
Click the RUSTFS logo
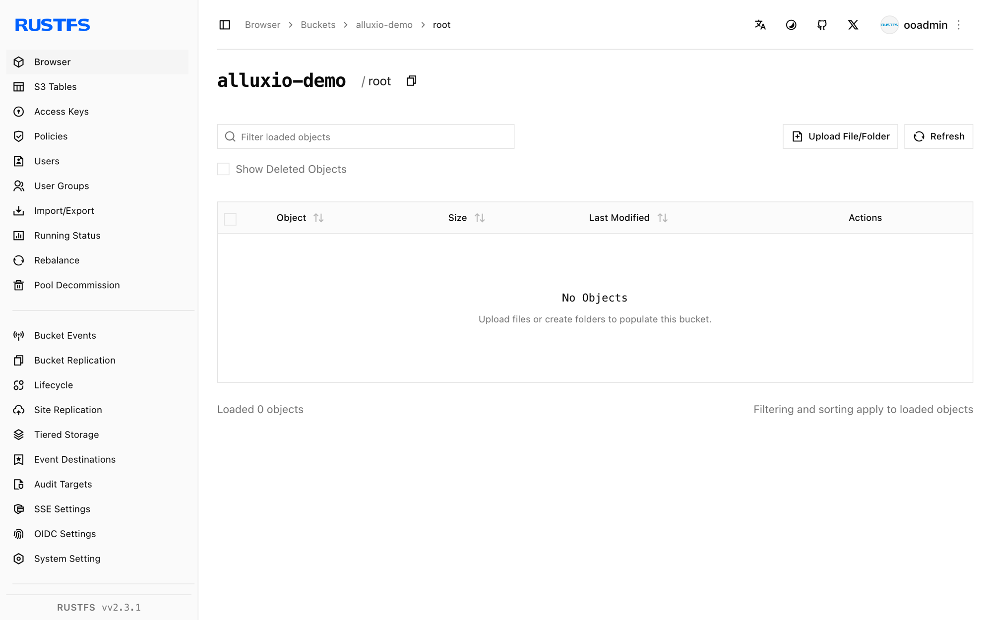(x=52, y=25)
